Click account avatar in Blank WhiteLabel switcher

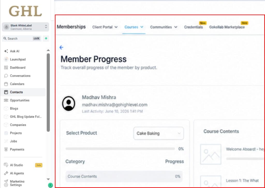pyautogui.click(x=6, y=27)
